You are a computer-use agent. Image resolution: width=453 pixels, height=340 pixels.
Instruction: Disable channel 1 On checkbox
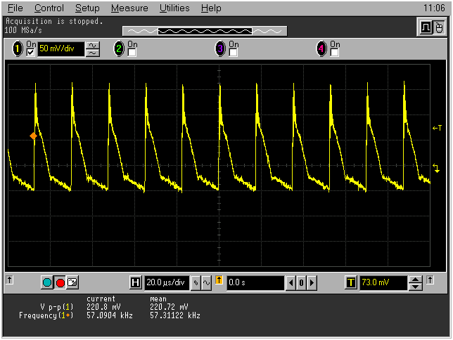(x=30, y=53)
